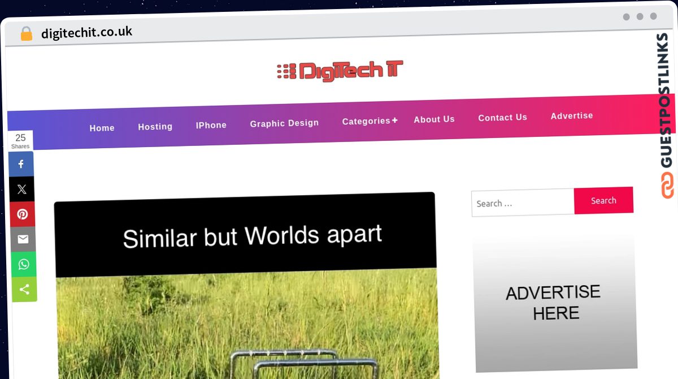Click the padlock icon in address bar
This screenshot has height=379, width=678.
point(26,33)
